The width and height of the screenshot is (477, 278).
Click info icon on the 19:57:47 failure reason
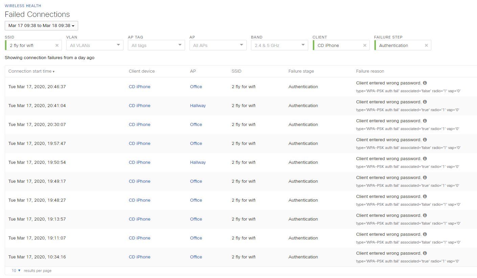425,140
